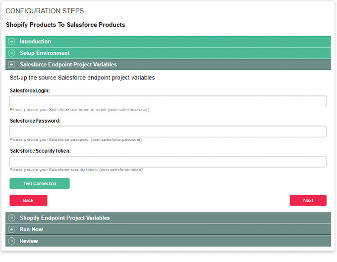Click the arrow icon beside Introduction
337x262 pixels.
click(x=11, y=42)
